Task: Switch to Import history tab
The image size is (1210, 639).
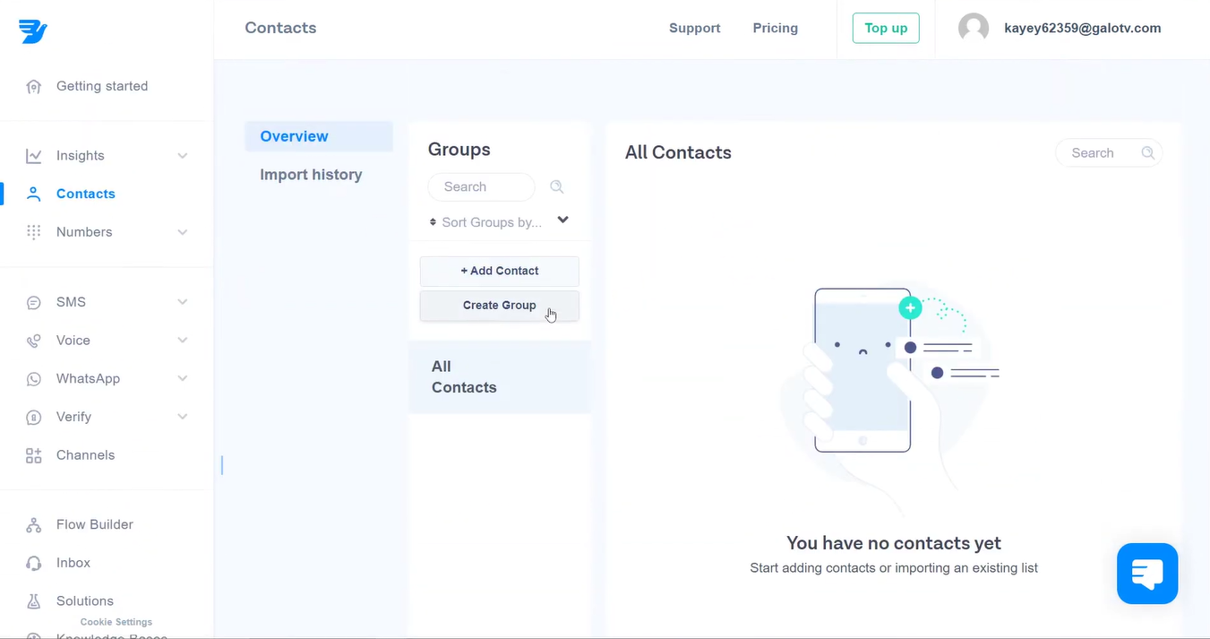Action: click(x=311, y=175)
